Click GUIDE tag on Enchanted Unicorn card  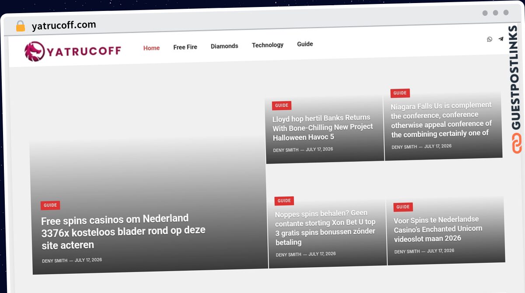(x=403, y=207)
